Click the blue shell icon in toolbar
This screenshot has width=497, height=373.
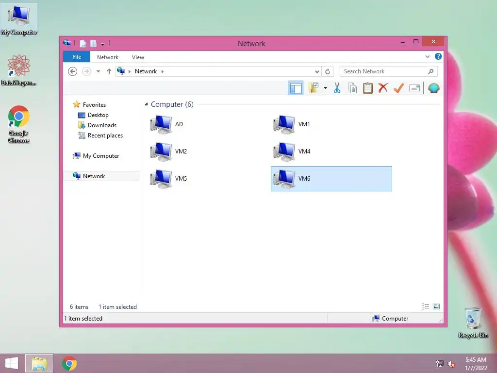(x=433, y=88)
